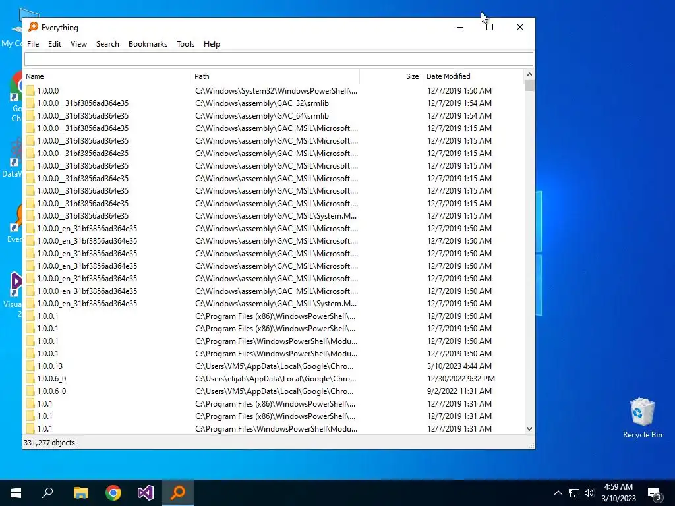Click the volume speaker tray icon
This screenshot has width=675, height=506.
(x=589, y=493)
